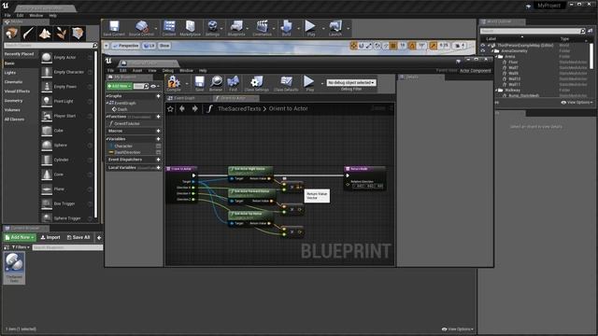Click Show button in viewport
This screenshot has width=598, height=336.
(164, 46)
